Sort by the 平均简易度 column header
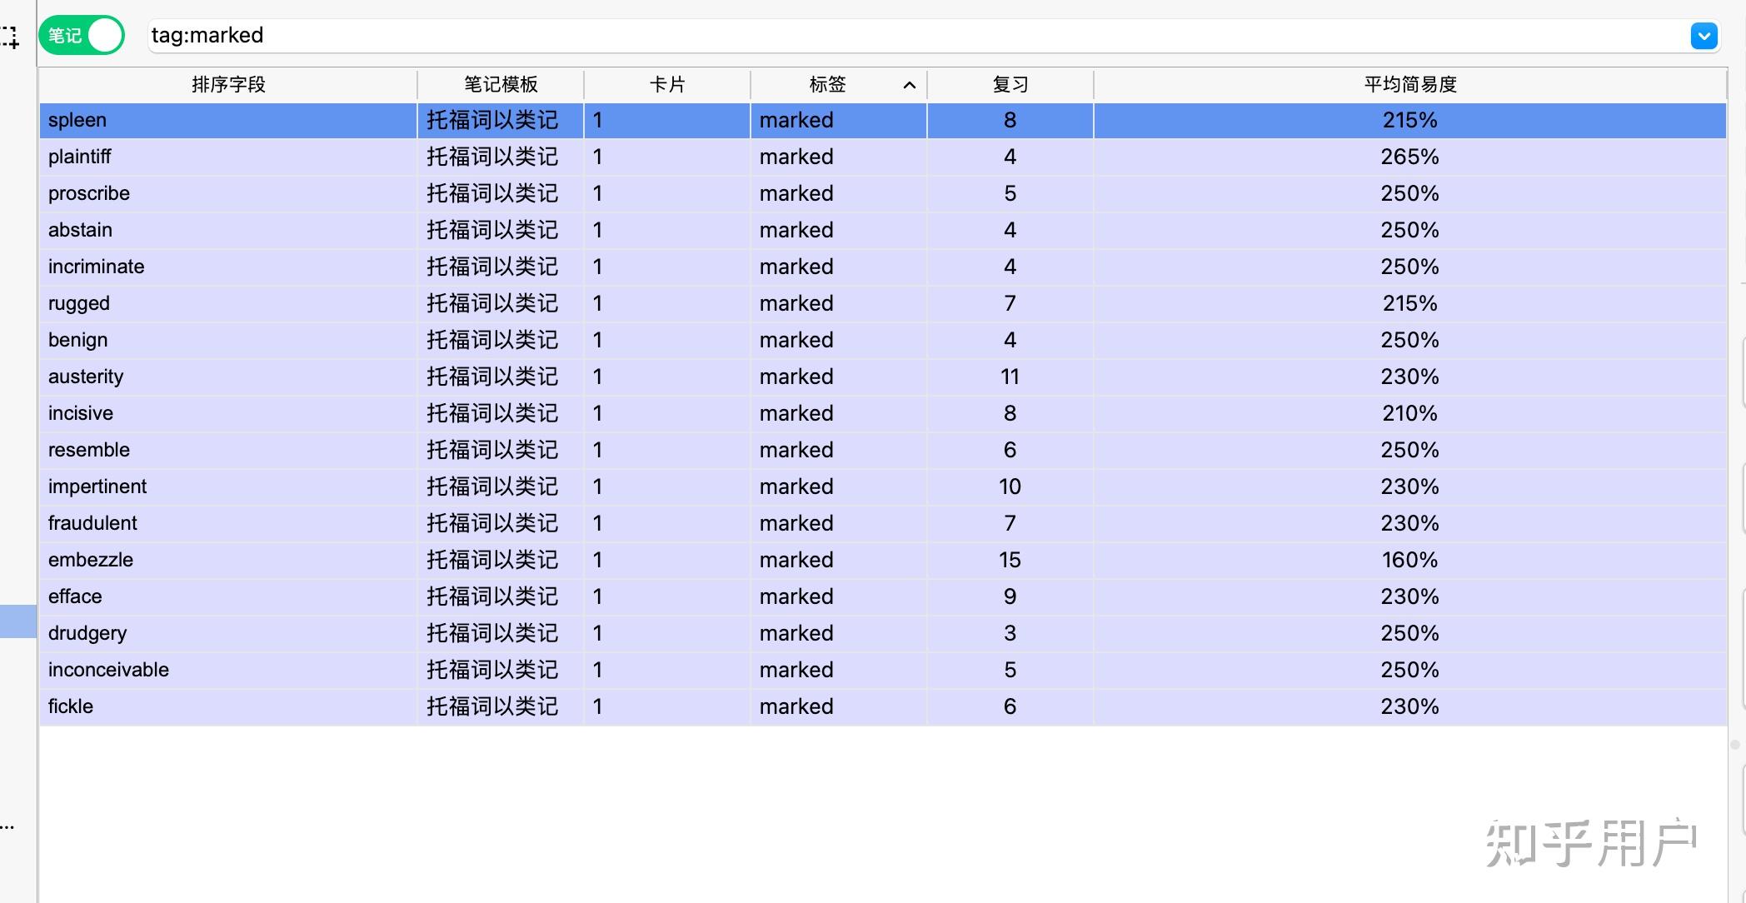This screenshot has width=1746, height=903. pyautogui.click(x=1408, y=84)
